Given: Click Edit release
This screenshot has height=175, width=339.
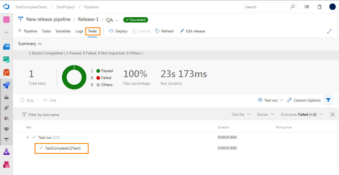Looking at the screenshot, I should 192,31.
